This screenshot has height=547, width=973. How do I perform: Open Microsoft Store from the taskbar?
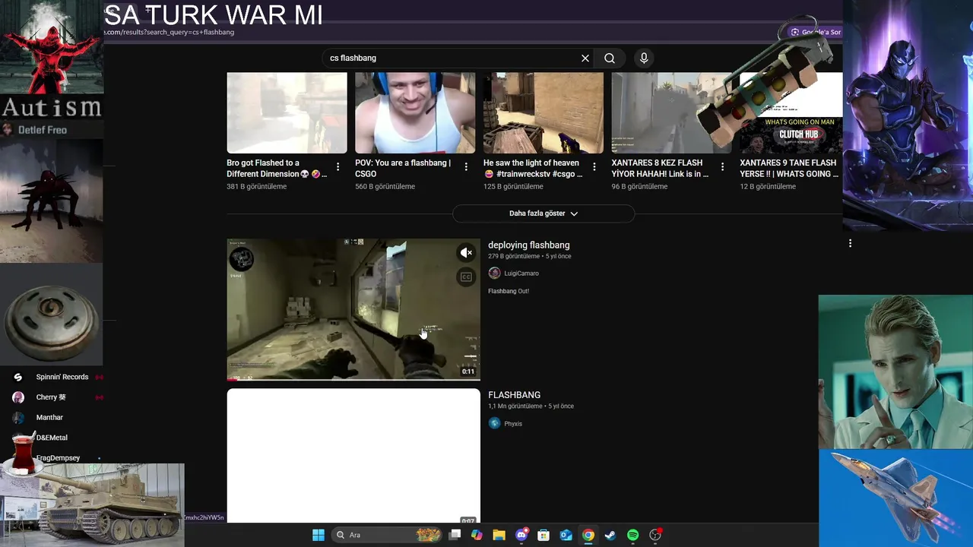tap(544, 535)
